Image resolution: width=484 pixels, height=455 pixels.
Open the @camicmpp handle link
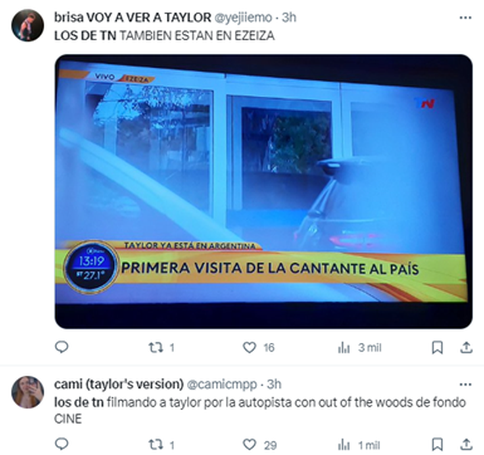point(221,384)
